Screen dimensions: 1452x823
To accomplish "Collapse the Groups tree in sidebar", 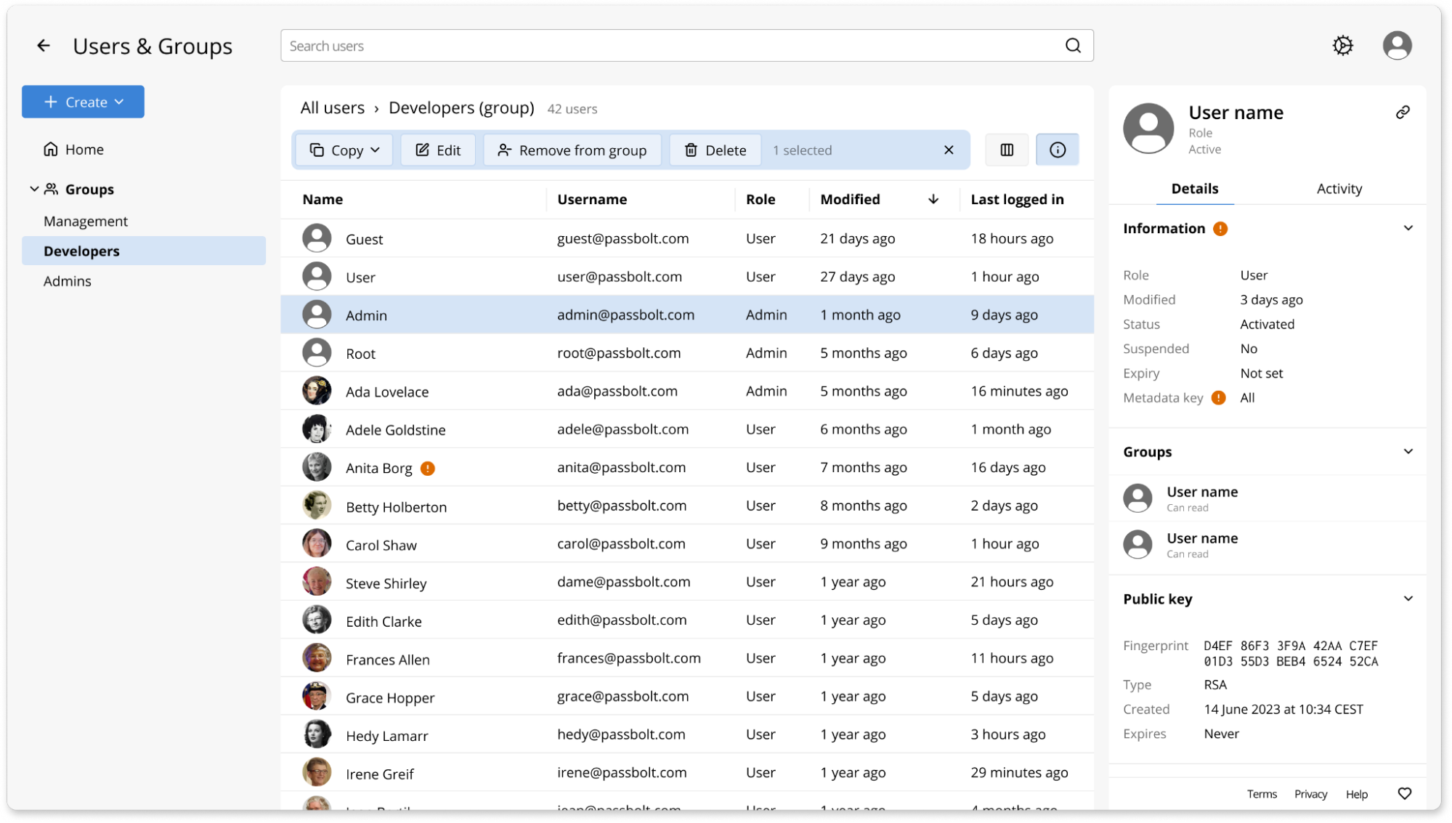I will click(x=34, y=189).
